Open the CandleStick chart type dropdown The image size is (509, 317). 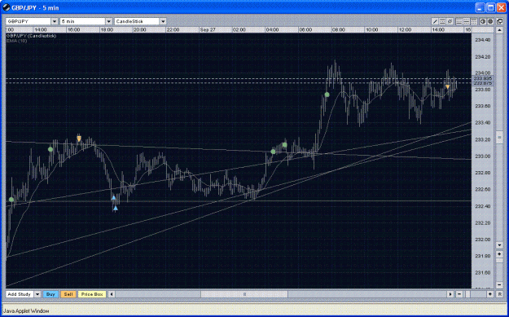point(163,21)
